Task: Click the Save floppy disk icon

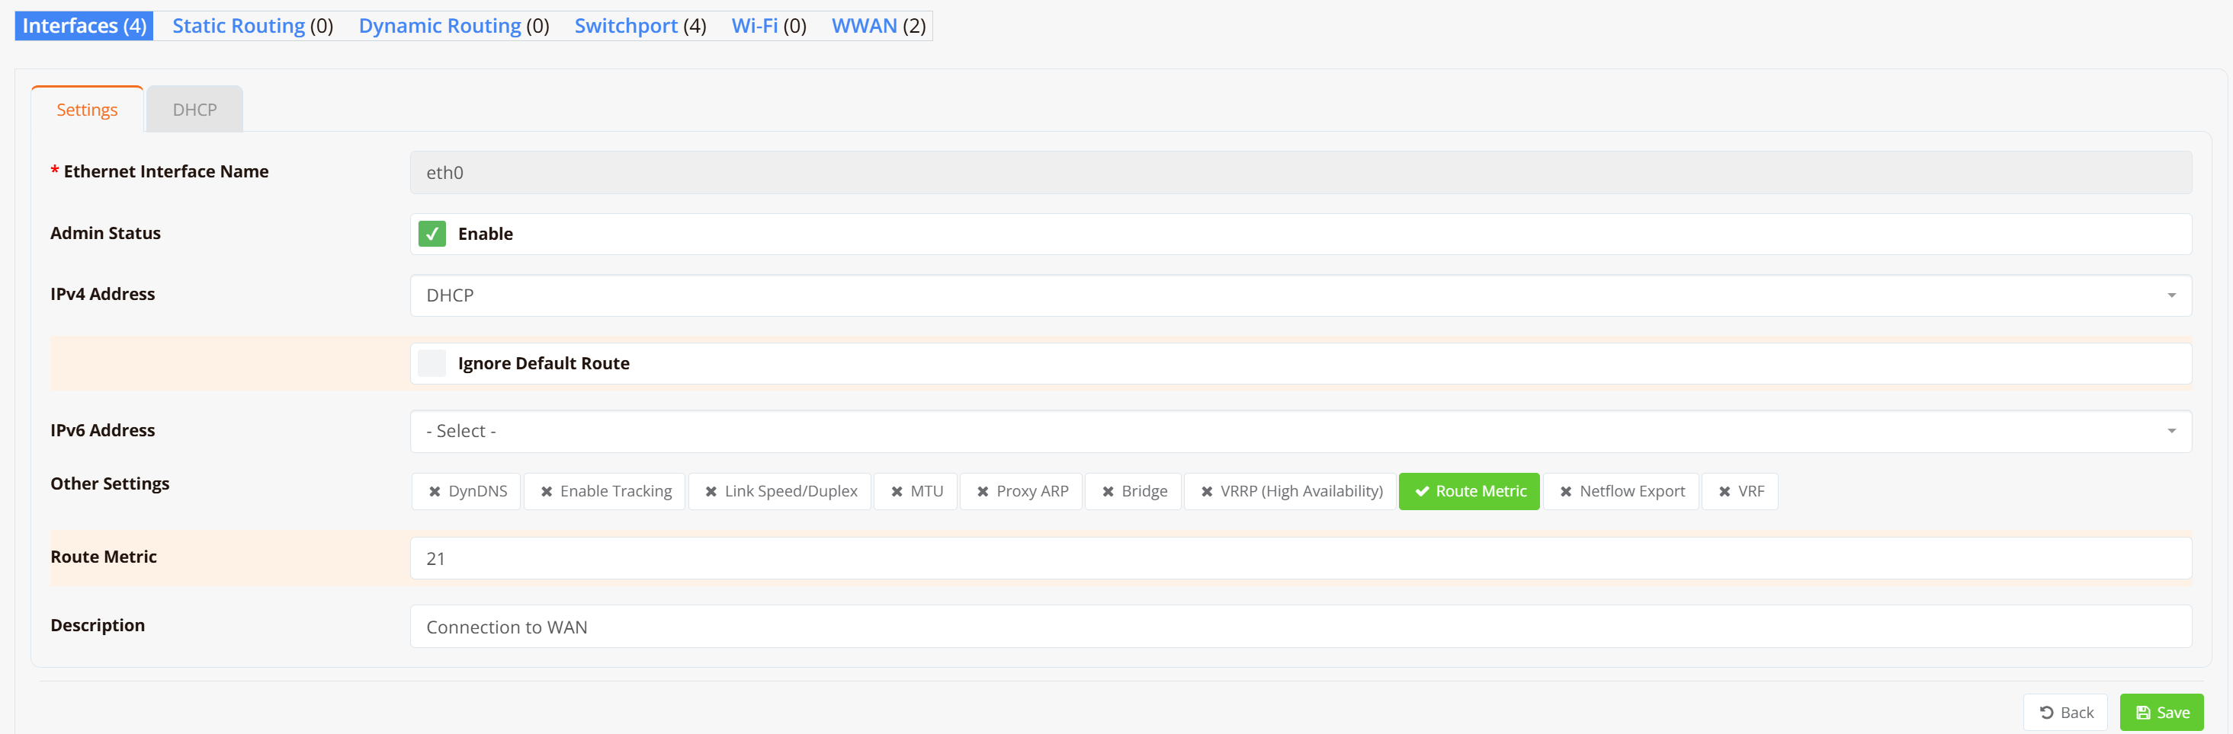Action: point(2143,713)
